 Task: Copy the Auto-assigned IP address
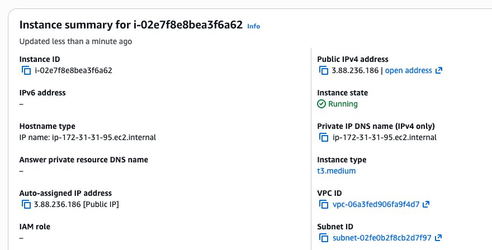tap(26, 204)
